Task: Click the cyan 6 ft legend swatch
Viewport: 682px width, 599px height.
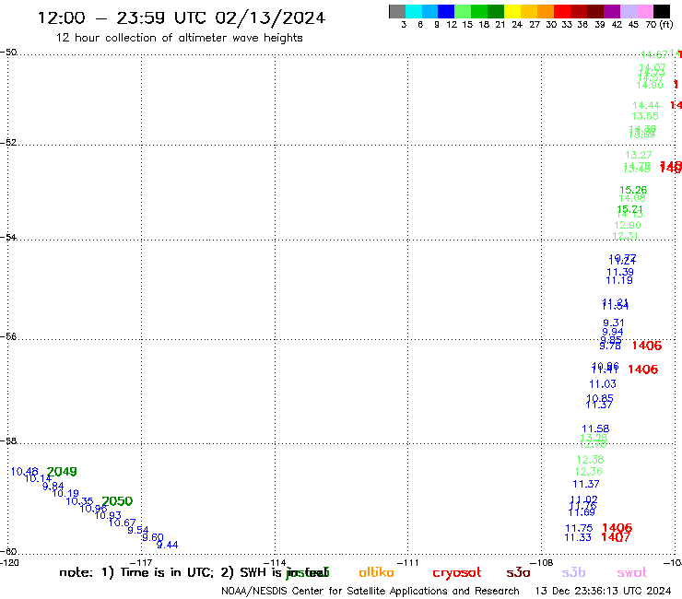Action: point(414,11)
